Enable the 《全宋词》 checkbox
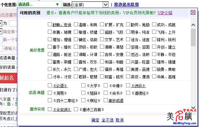 (50, 109)
